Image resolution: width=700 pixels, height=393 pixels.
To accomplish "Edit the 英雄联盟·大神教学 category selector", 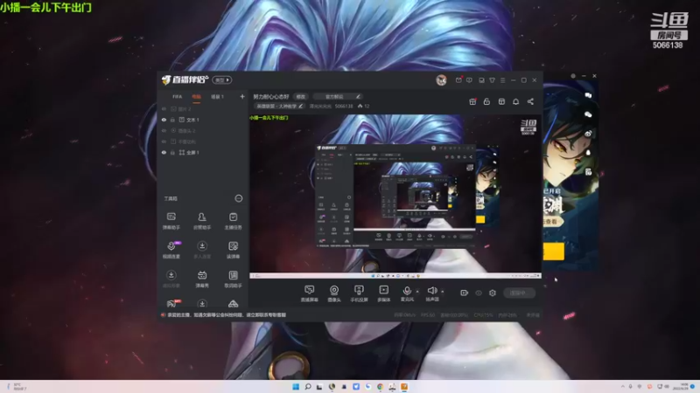I will coord(279,106).
